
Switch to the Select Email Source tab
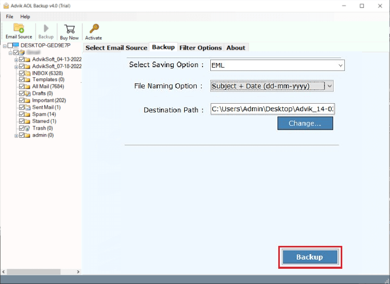click(116, 48)
